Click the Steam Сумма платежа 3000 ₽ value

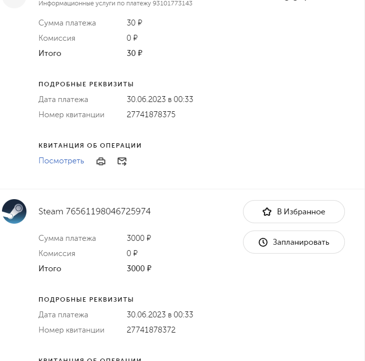(x=139, y=238)
